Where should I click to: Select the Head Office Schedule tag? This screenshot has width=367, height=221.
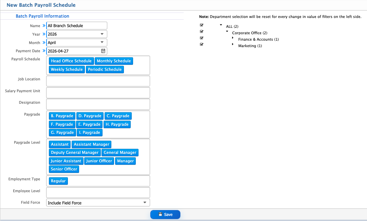pos(71,61)
